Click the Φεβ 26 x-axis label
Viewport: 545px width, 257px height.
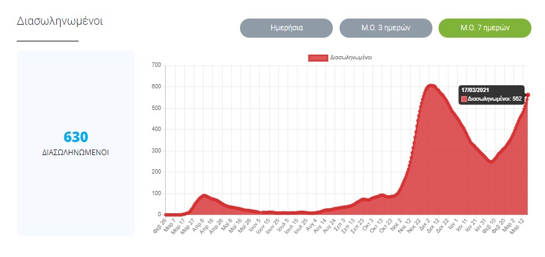coord(161,225)
